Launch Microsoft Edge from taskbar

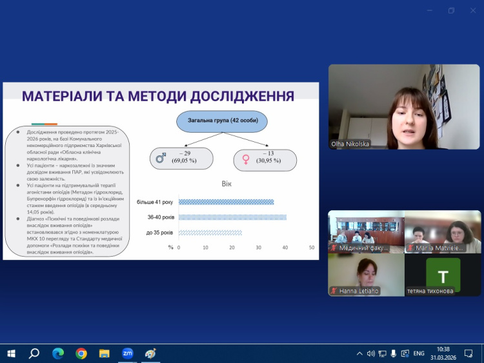click(58, 353)
